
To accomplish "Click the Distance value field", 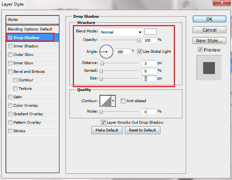I will coord(149,63).
